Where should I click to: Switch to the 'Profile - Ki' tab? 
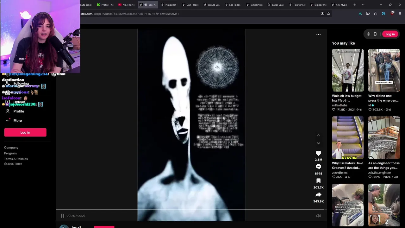[x=105, y=5]
